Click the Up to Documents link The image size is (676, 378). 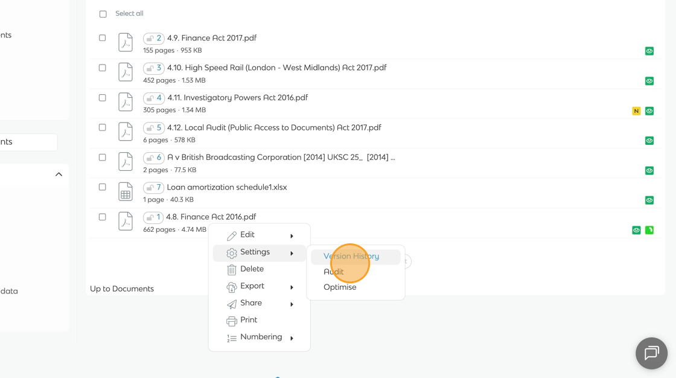(122, 289)
